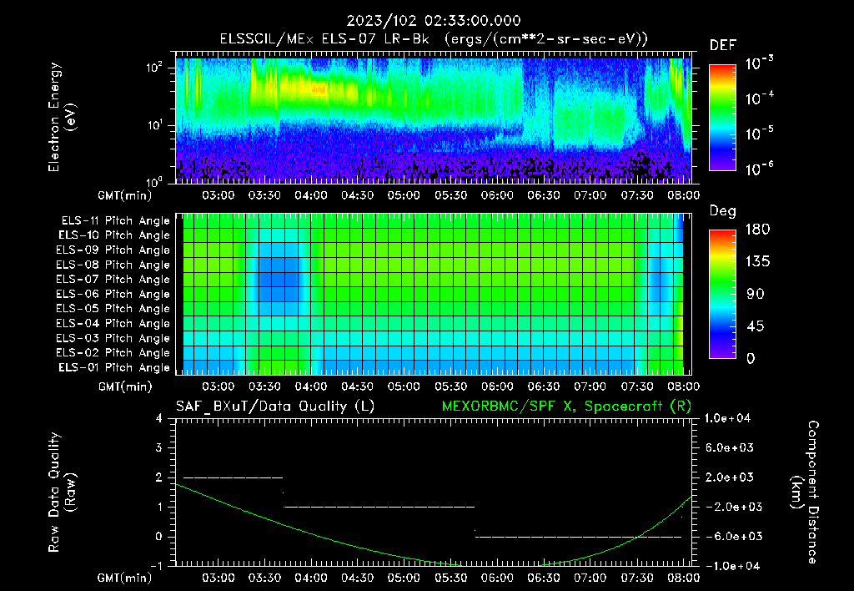Pick the Deg pitch angle color scale bar

coord(723,294)
